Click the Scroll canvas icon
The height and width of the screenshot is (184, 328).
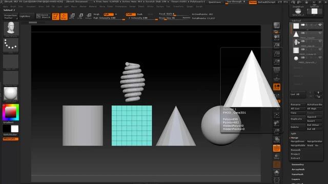[x=277, y=37]
